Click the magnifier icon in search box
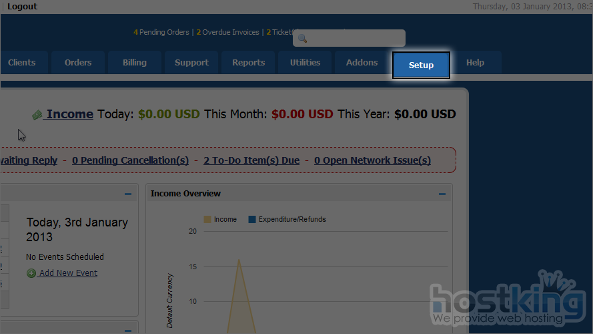Screen dimensions: 593x334 tap(302, 39)
